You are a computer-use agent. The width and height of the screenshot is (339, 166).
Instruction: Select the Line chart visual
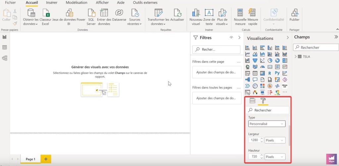(x=248, y=54)
